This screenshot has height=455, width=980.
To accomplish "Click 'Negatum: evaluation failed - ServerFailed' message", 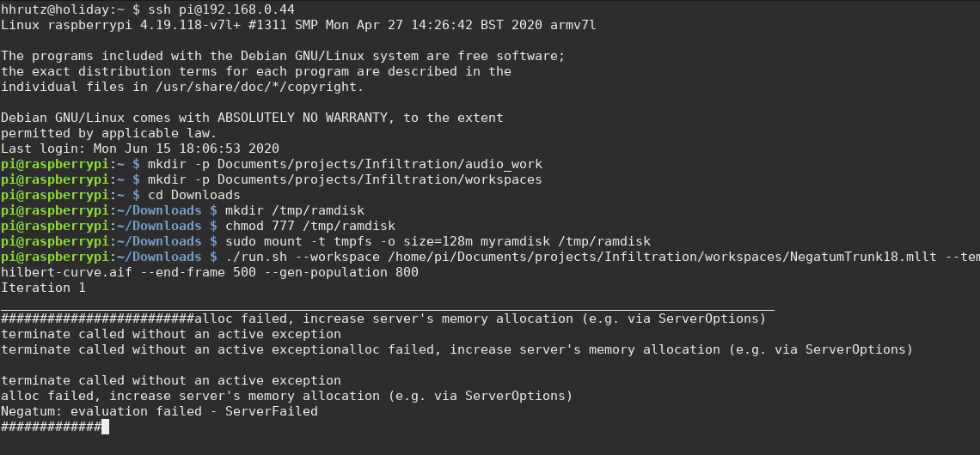I will click(159, 411).
